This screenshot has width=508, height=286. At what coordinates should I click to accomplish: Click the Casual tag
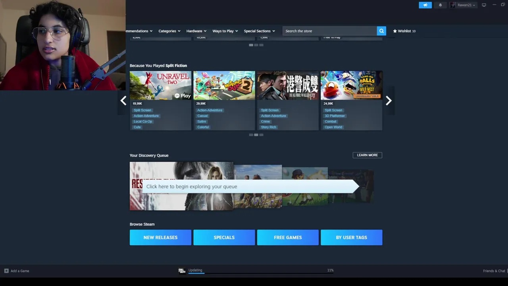tap(202, 116)
